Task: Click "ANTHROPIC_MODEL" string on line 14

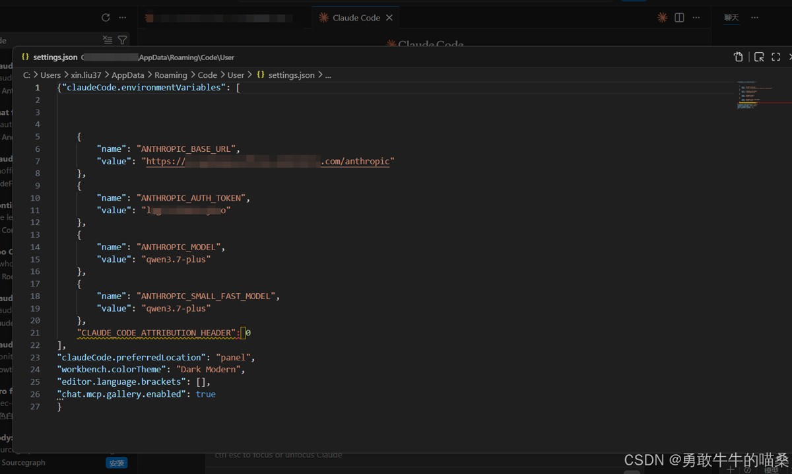Action: (180, 247)
